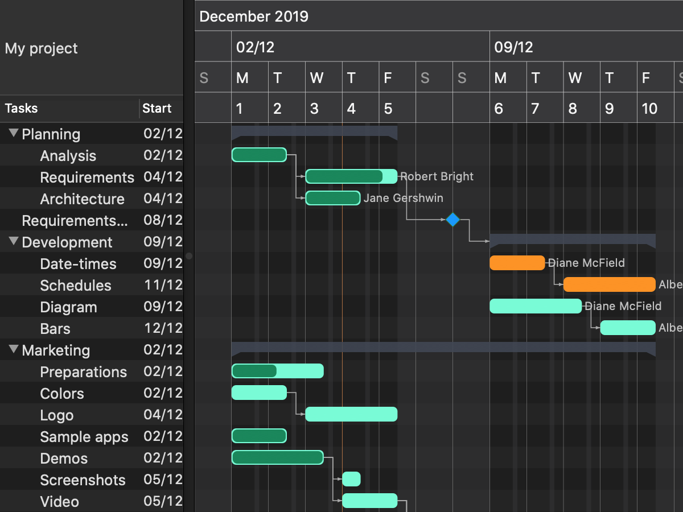The height and width of the screenshot is (512, 683).
Task: Select the Sample apps row
Action: [84, 436]
